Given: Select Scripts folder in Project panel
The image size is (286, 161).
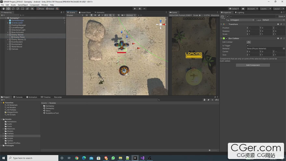Looking at the screenshot, I should pos(10,138).
